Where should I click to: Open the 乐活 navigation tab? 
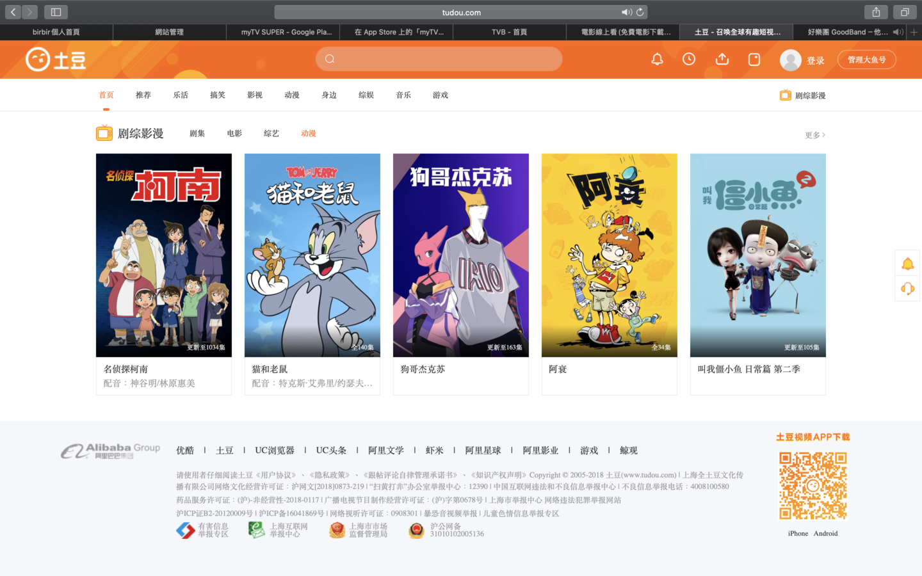pos(181,95)
